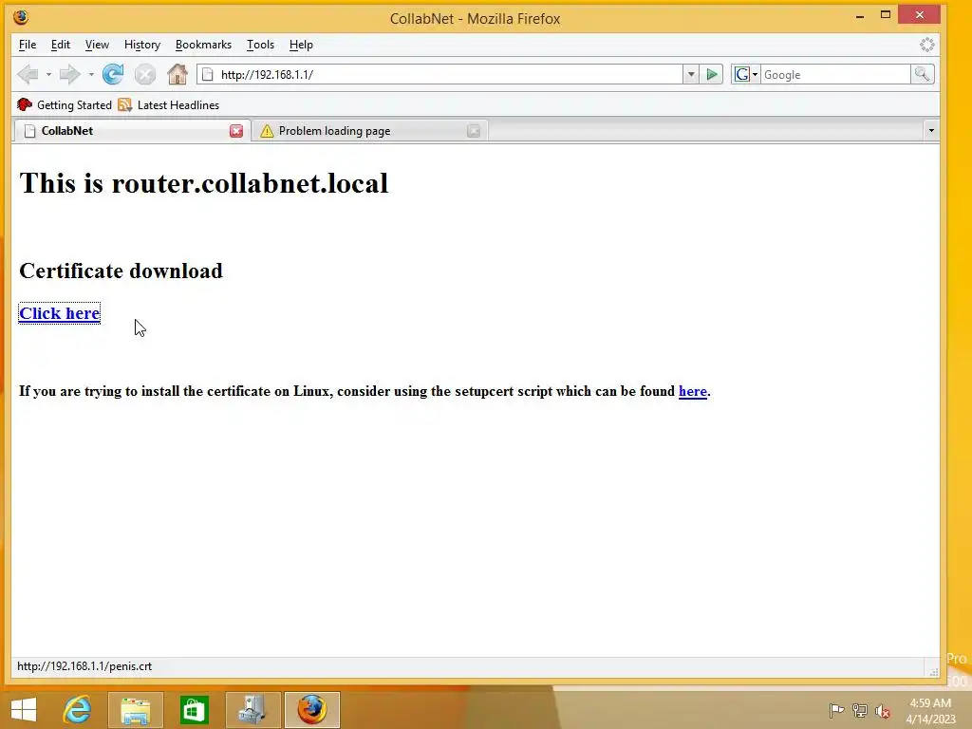Open the search engine selector dropdown
Viewport: 972px width, 729px height.
click(x=746, y=74)
